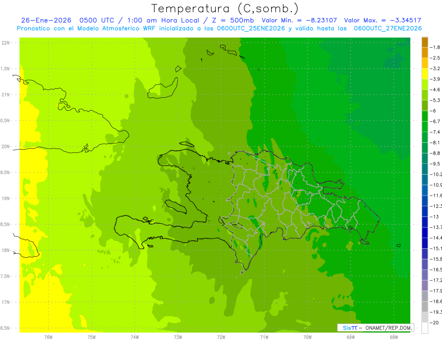This screenshot has width=442, height=342.
Task: Click the '-4.6' colorbar label
Action: coord(436,90)
